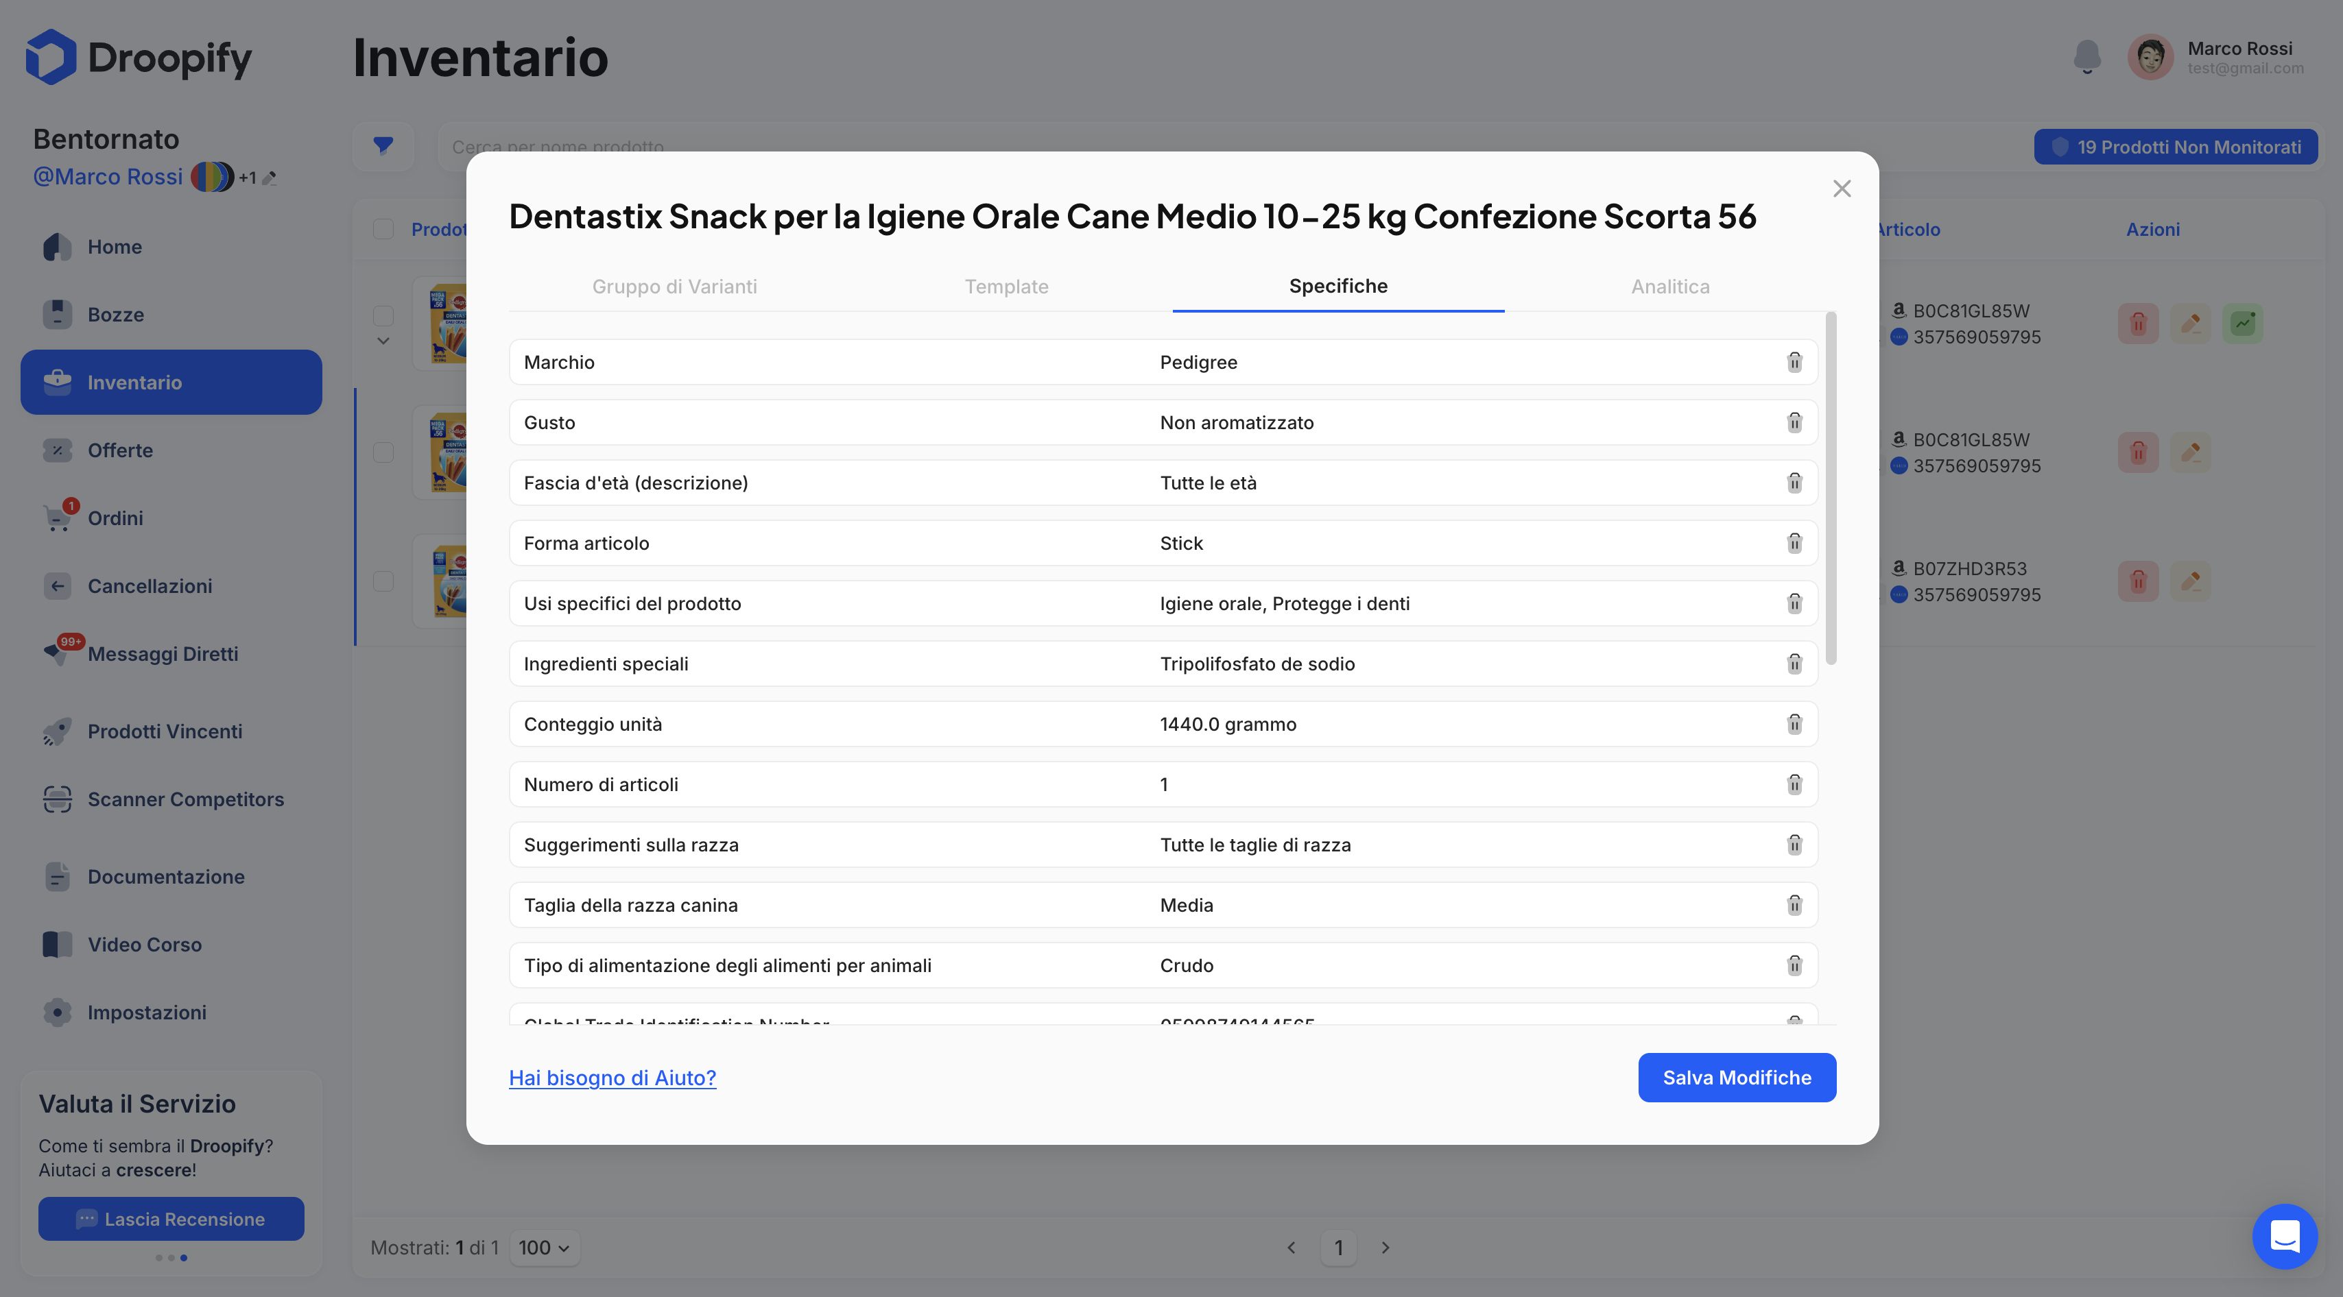The image size is (2343, 1297).
Task: Open Messaggi Diretti in the sidebar
Action: tap(171, 653)
